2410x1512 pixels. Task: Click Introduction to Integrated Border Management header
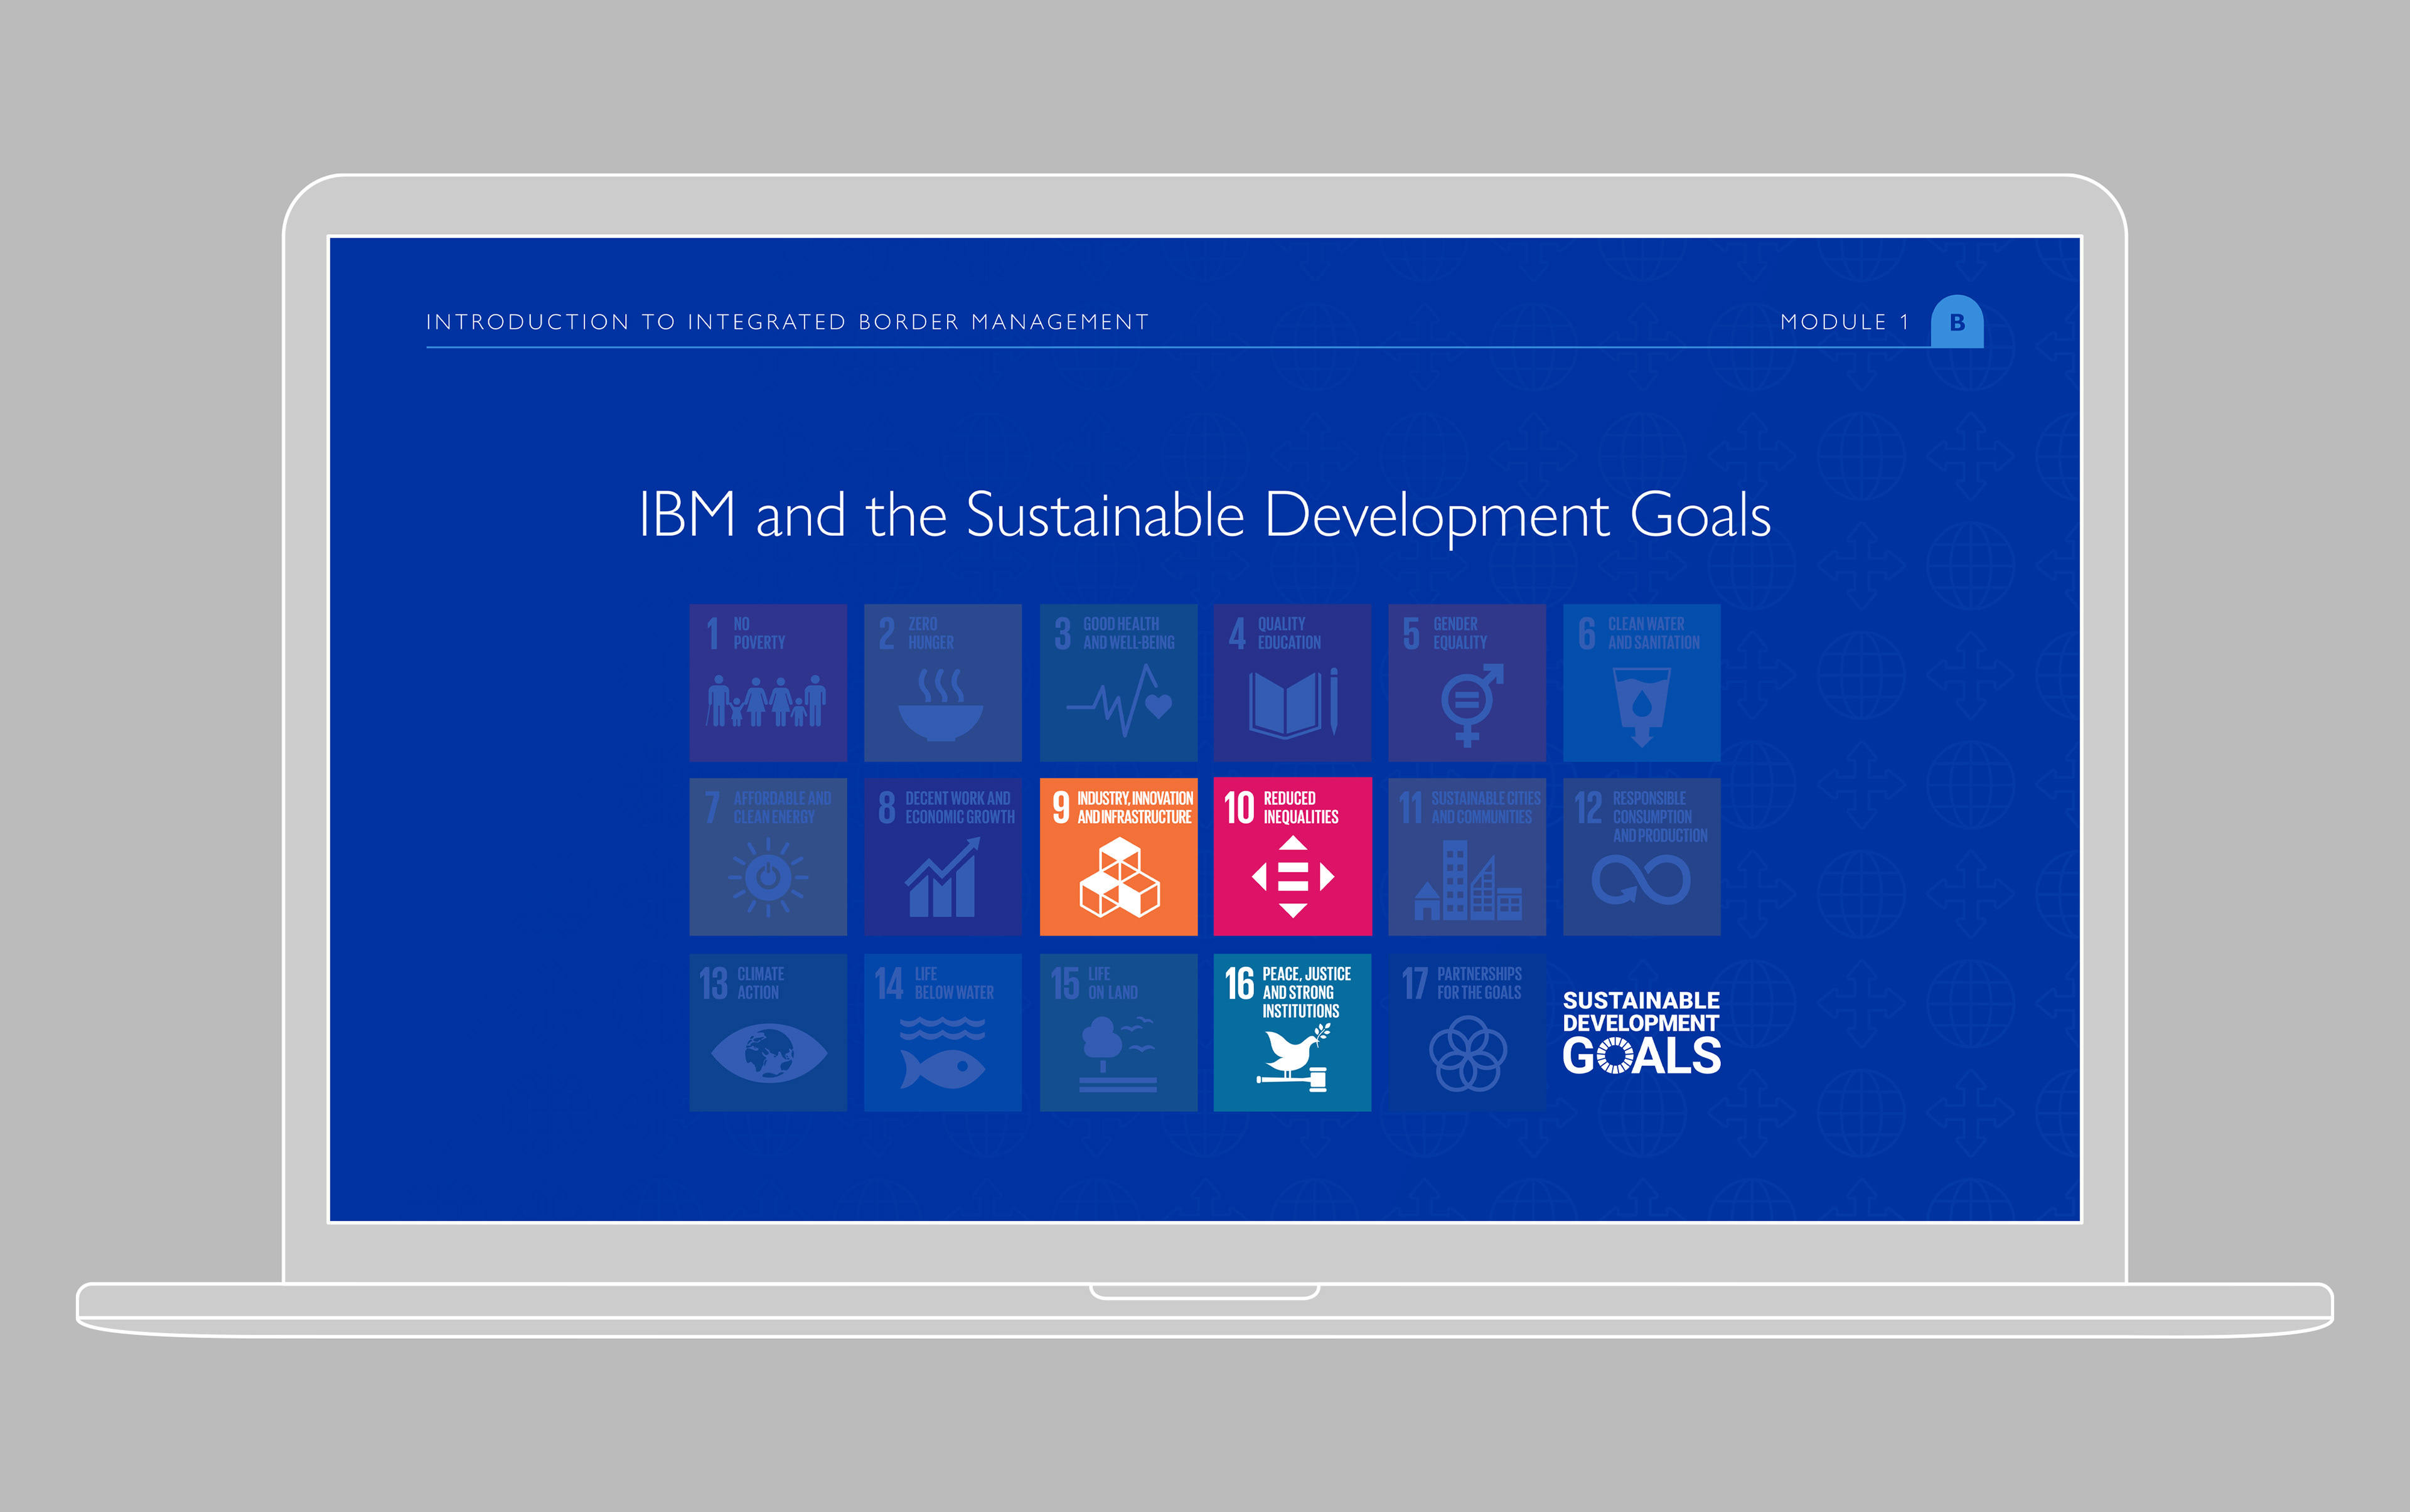tap(787, 322)
